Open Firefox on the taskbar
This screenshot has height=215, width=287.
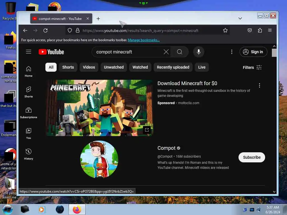[x=77, y=209]
